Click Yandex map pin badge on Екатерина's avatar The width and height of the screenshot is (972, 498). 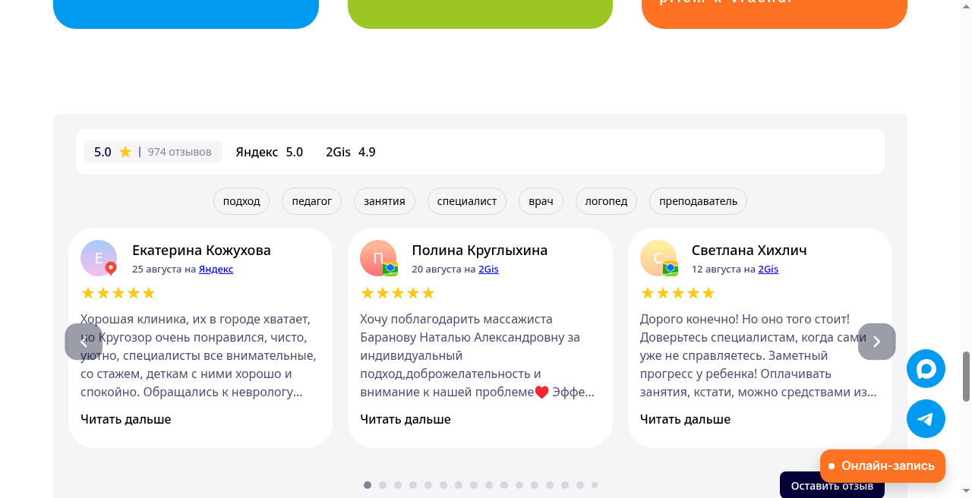point(111,268)
